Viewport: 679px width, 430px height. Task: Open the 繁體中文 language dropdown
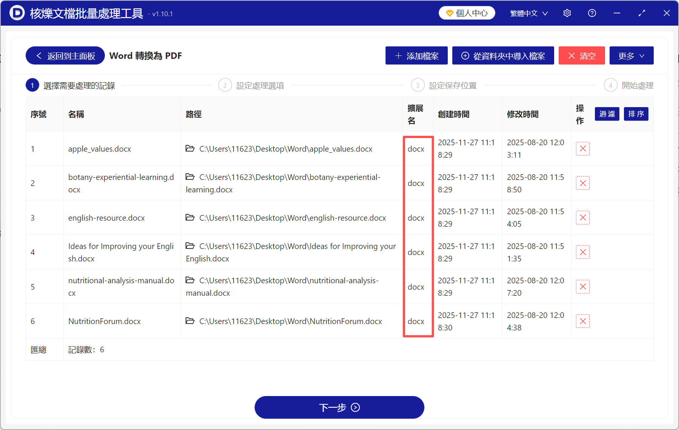(x=528, y=13)
